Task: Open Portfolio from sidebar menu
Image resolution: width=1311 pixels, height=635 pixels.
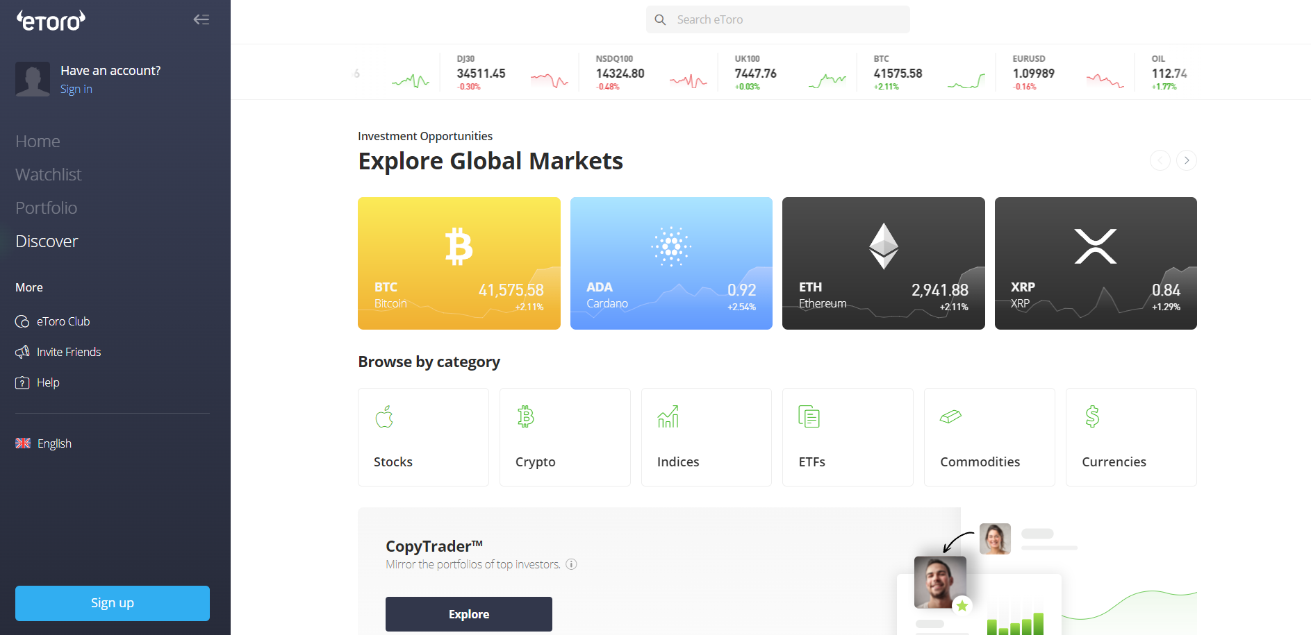Action: point(47,208)
